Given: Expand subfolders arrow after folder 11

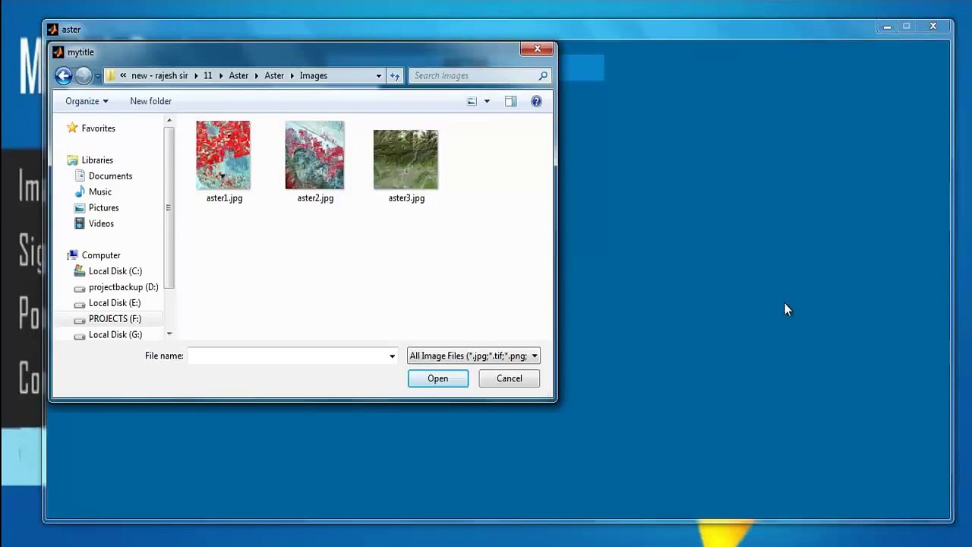Looking at the screenshot, I should 220,76.
